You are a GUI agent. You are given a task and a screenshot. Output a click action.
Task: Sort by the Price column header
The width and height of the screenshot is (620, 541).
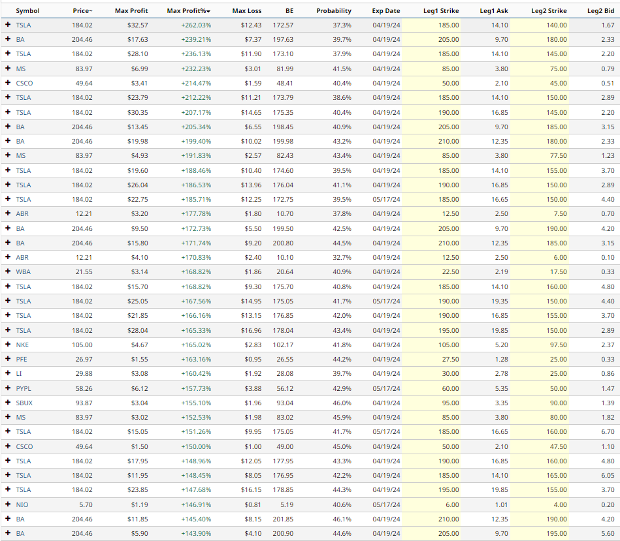(x=82, y=10)
